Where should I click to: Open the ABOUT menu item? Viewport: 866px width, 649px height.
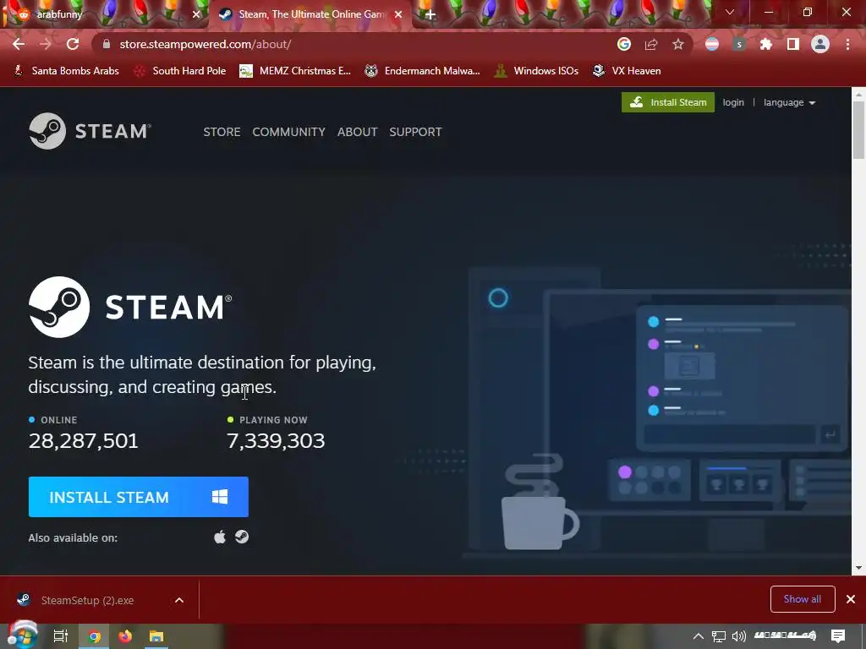tap(358, 132)
